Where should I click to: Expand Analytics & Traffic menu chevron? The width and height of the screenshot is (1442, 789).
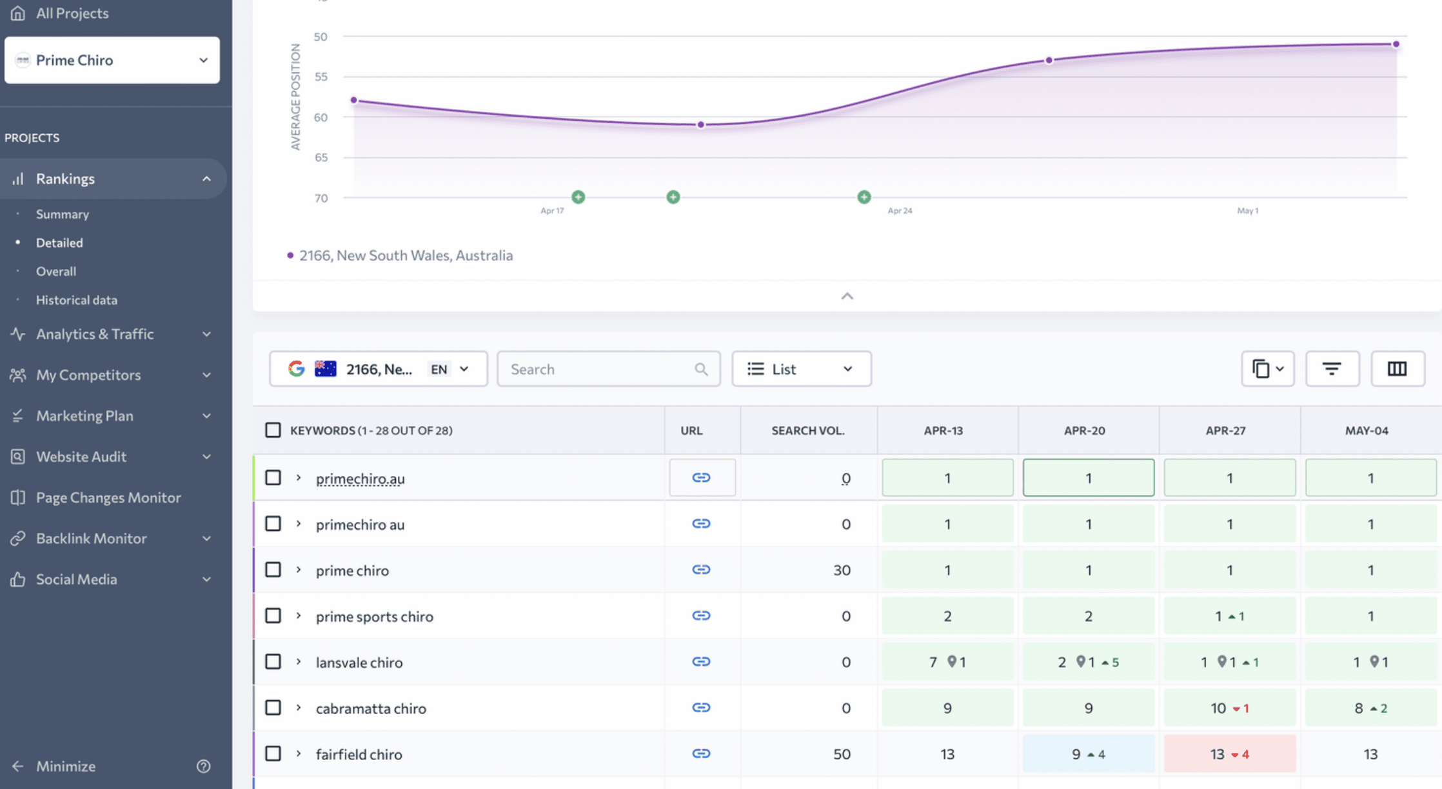pyautogui.click(x=206, y=334)
